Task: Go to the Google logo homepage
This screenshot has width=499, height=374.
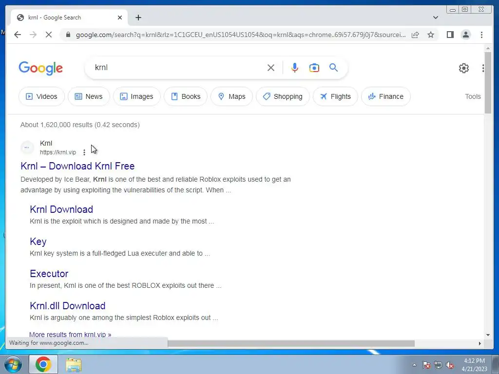Action: [41, 68]
